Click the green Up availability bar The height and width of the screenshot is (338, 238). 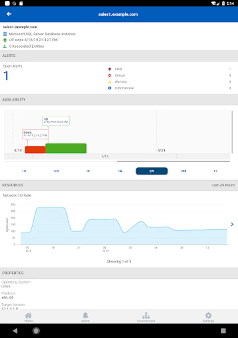click(x=66, y=148)
